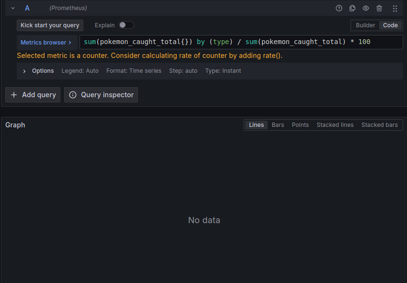Select the Lines graph style

pos(256,125)
